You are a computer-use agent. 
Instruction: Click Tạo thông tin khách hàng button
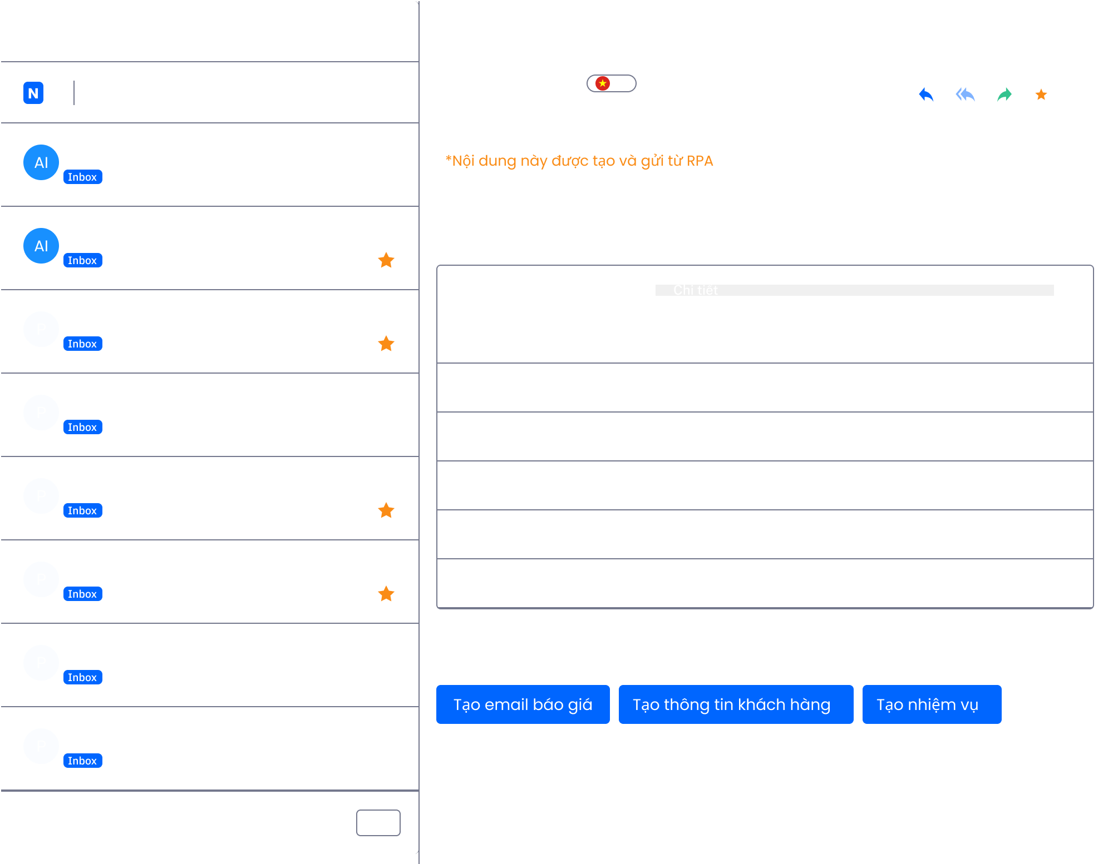pyautogui.click(x=736, y=704)
